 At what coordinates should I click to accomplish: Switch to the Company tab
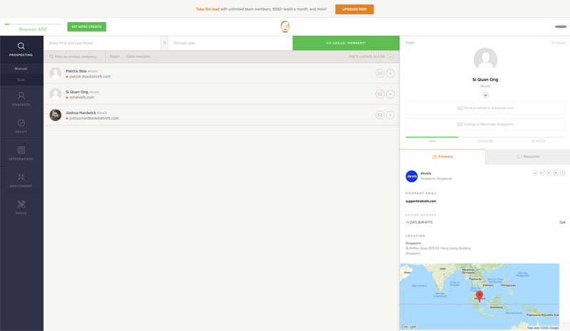(x=442, y=157)
